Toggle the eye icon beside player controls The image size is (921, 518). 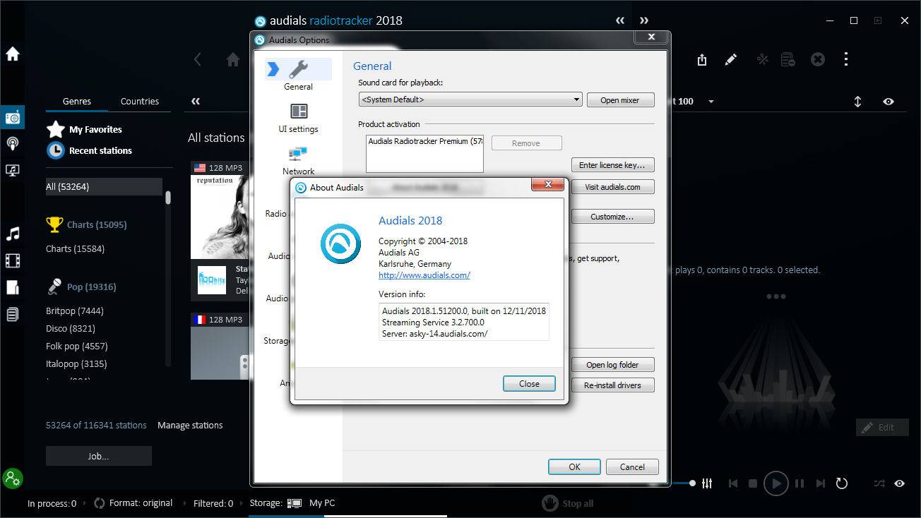point(899,483)
